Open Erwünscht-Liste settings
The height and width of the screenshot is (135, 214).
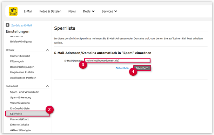[x=20, y=108]
